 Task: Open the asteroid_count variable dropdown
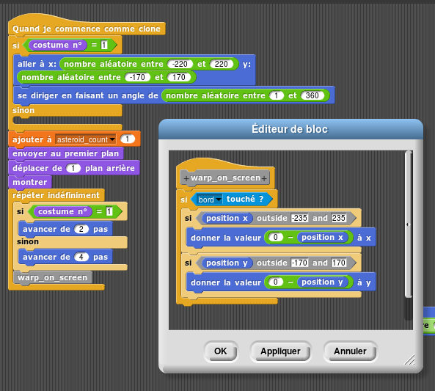coord(112,139)
